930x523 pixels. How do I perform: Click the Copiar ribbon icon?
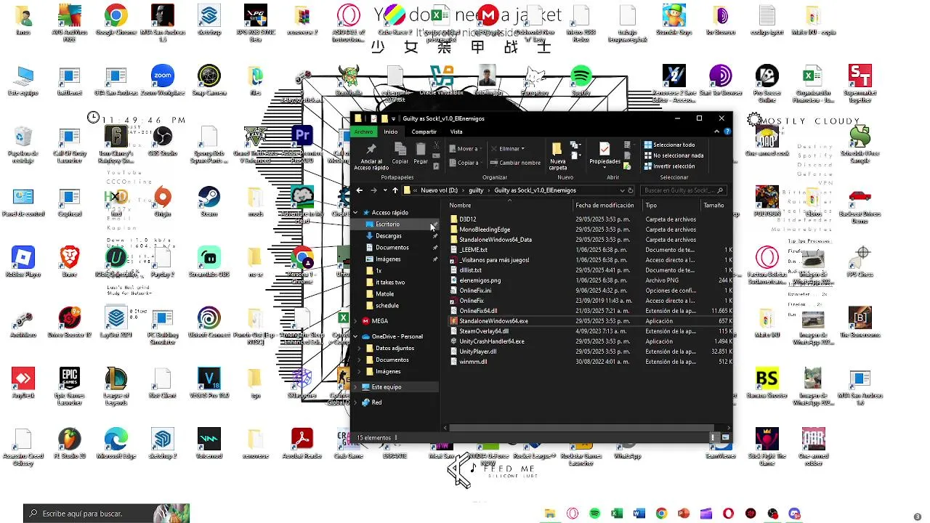pos(400,149)
